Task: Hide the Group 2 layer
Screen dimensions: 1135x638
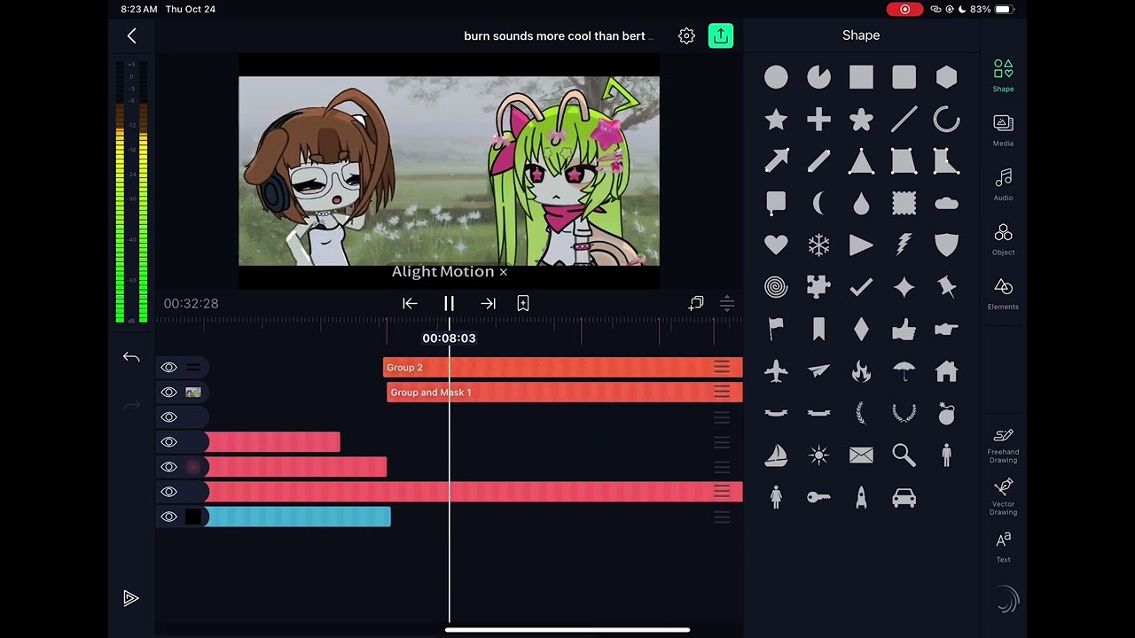Action: click(168, 367)
